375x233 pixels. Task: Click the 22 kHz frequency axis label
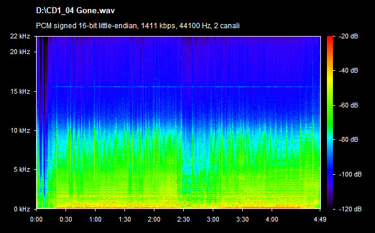pos(20,36)
